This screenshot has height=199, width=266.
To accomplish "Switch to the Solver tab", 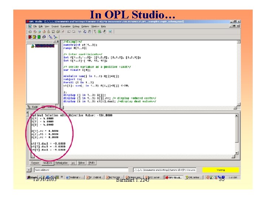I will point(81,163).
